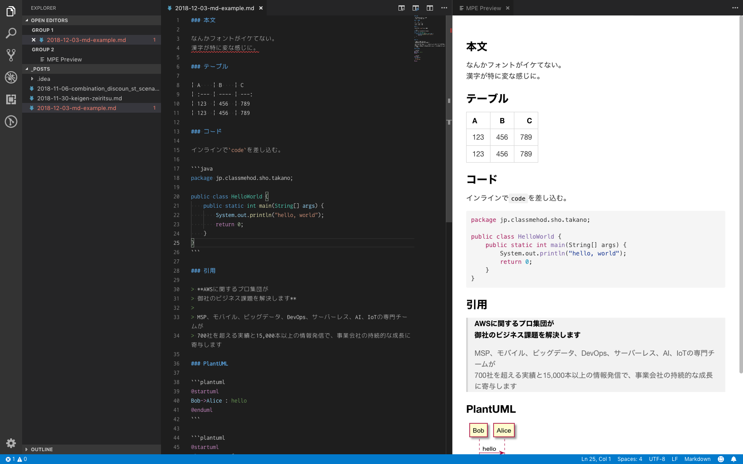Viewport: 743px width, 464px height.
Task: Click the UTF-8 encoding indicator
Action: pyautogui.click(x=657, y=459)
